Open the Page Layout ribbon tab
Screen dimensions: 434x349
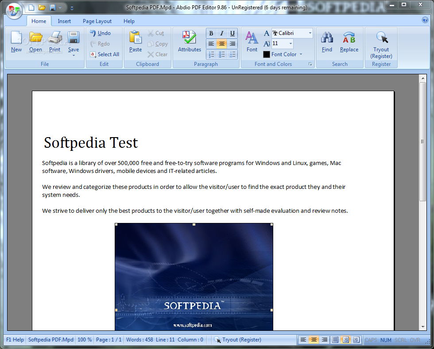pos(97,21)
